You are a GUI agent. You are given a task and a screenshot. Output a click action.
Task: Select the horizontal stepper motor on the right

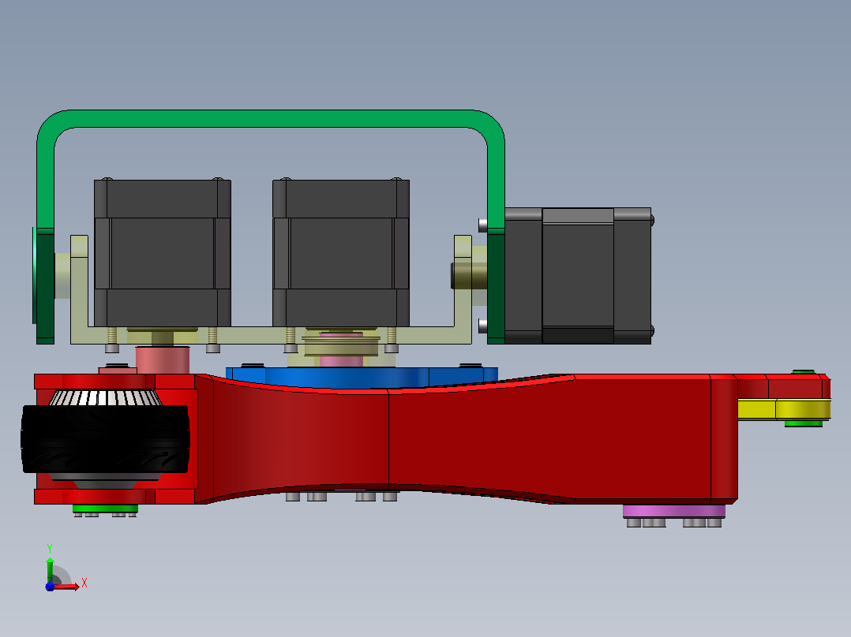(x=578, y=275)
